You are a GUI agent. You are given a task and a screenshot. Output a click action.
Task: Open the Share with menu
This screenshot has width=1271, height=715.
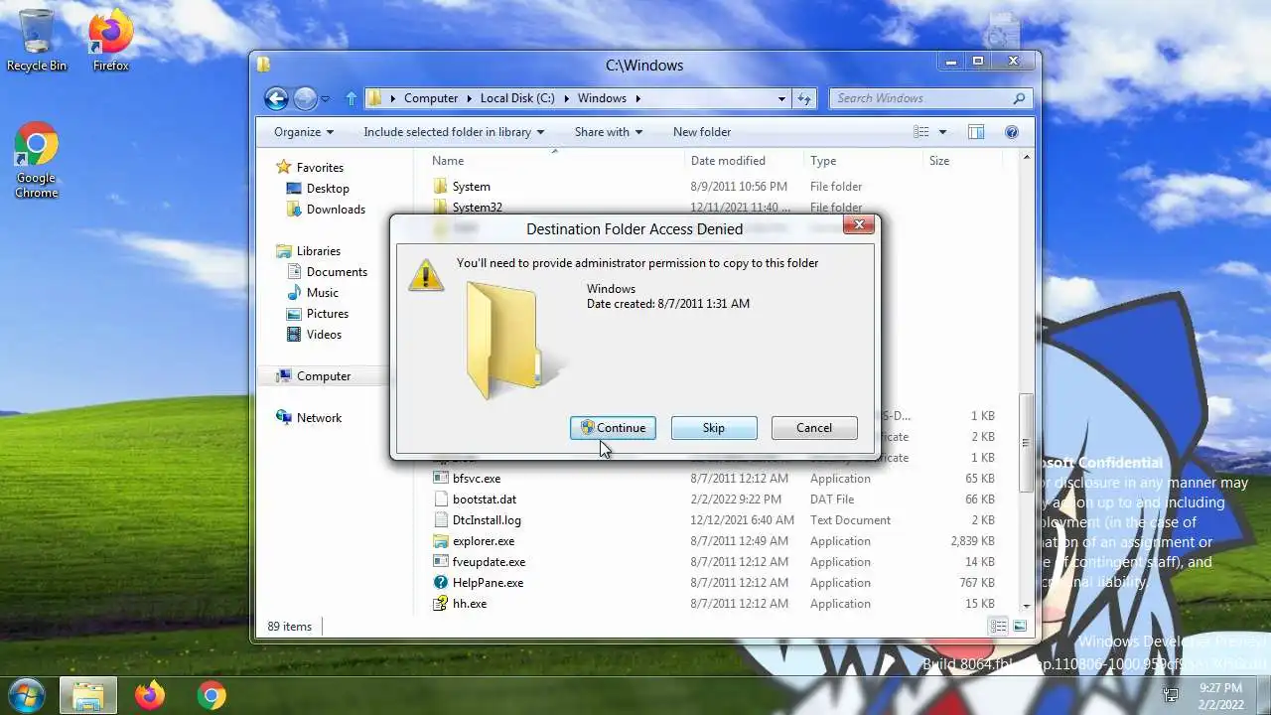608,132
